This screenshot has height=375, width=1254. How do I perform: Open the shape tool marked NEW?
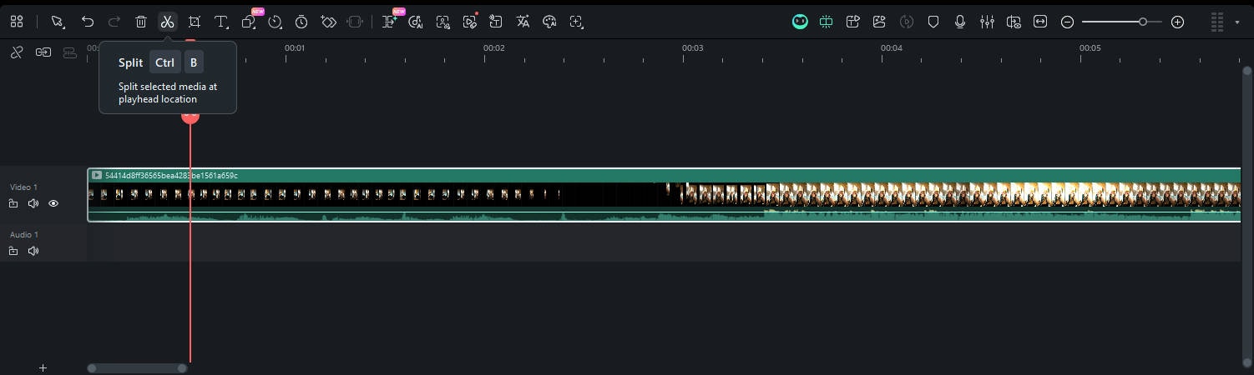tap(249, 22)
